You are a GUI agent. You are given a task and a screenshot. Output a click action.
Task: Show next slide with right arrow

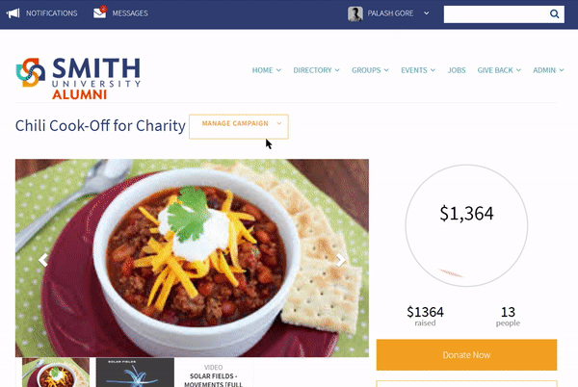pyautogui.click(x=341, y=260)
